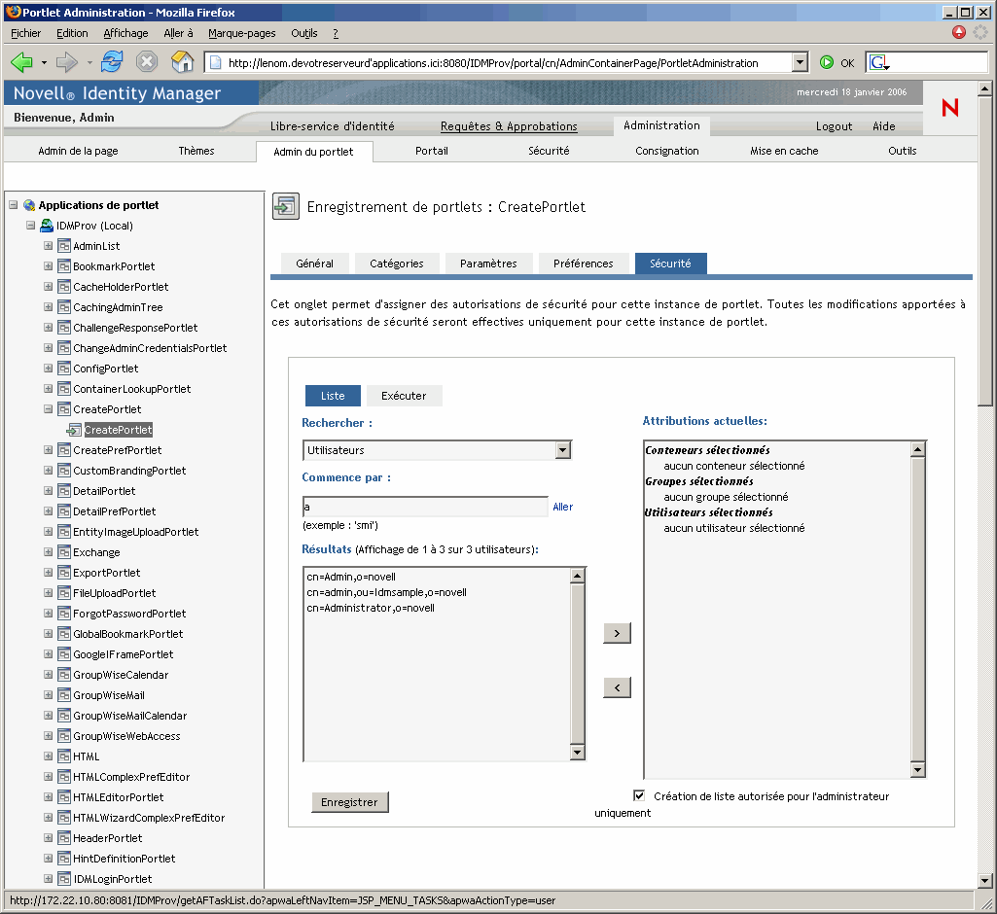
Task: Click the DetailPortlet icon in tree
Action: click(x=63, y=491)
